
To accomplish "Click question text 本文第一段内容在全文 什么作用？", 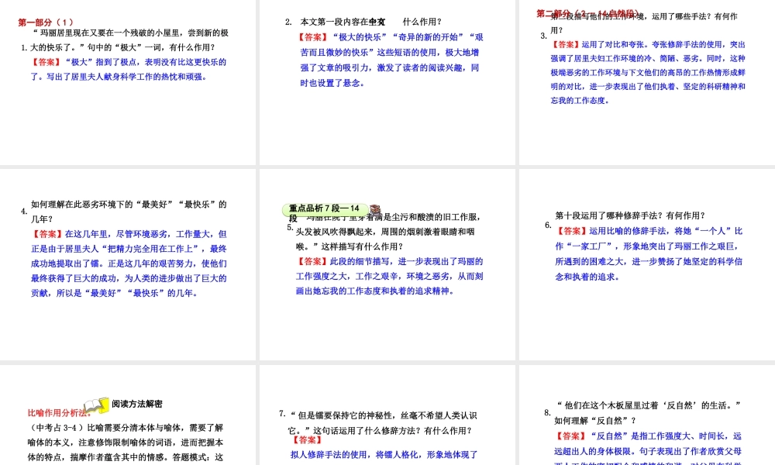I will pyautogui.click(x=370, y=22).
